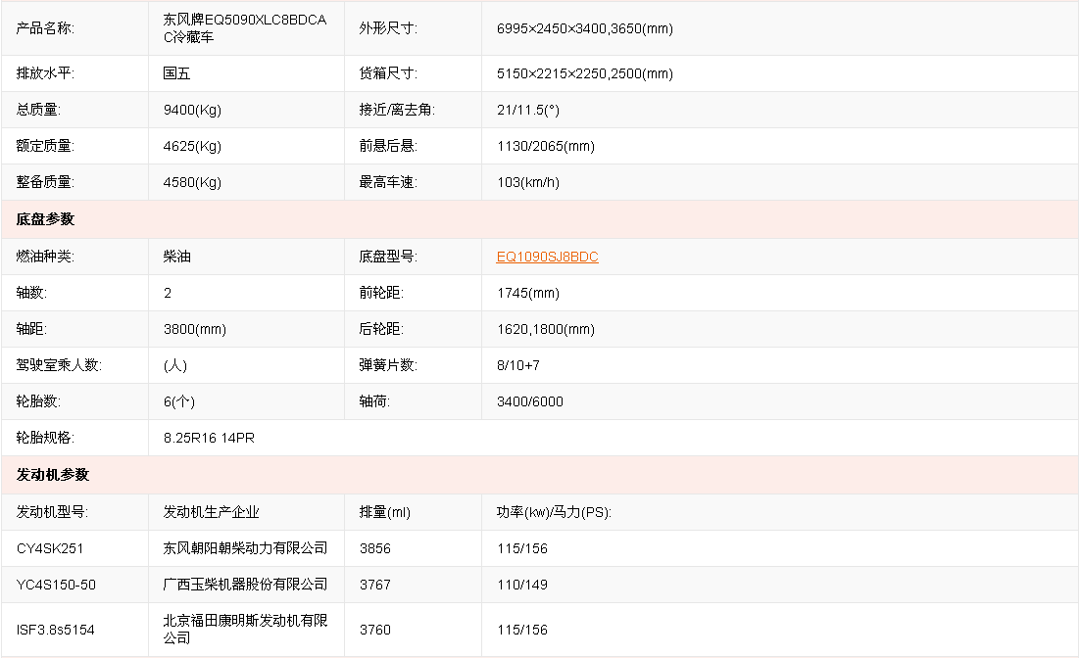Click the tire count value 6(个)
The height and width of the screenshot is (658, 1080).
coord(179,402)
